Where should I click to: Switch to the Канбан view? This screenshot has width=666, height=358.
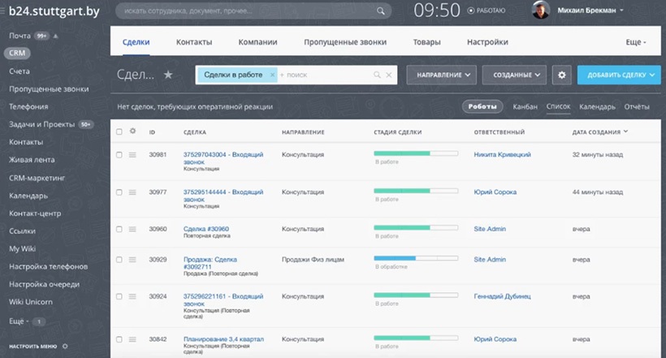(525, 106)
